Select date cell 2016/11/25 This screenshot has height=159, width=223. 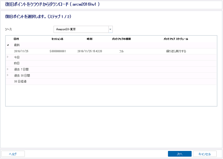21,51
